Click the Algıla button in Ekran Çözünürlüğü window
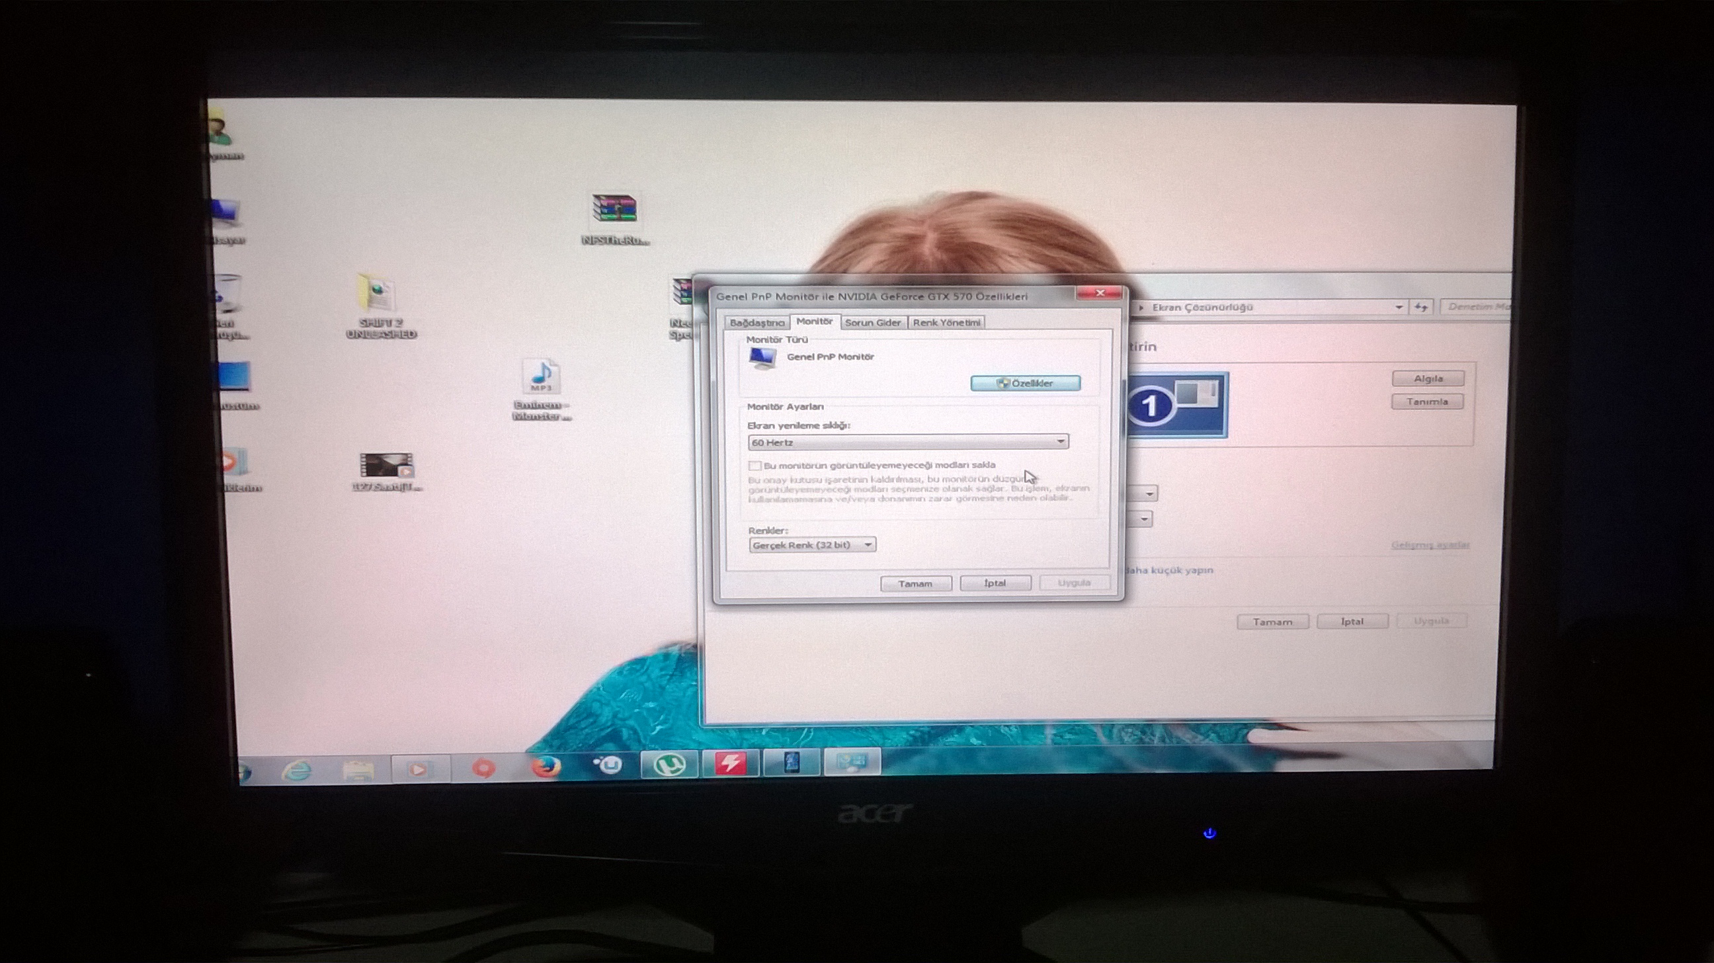This screenshot has height=963, width=1714. coord(1428,379)
